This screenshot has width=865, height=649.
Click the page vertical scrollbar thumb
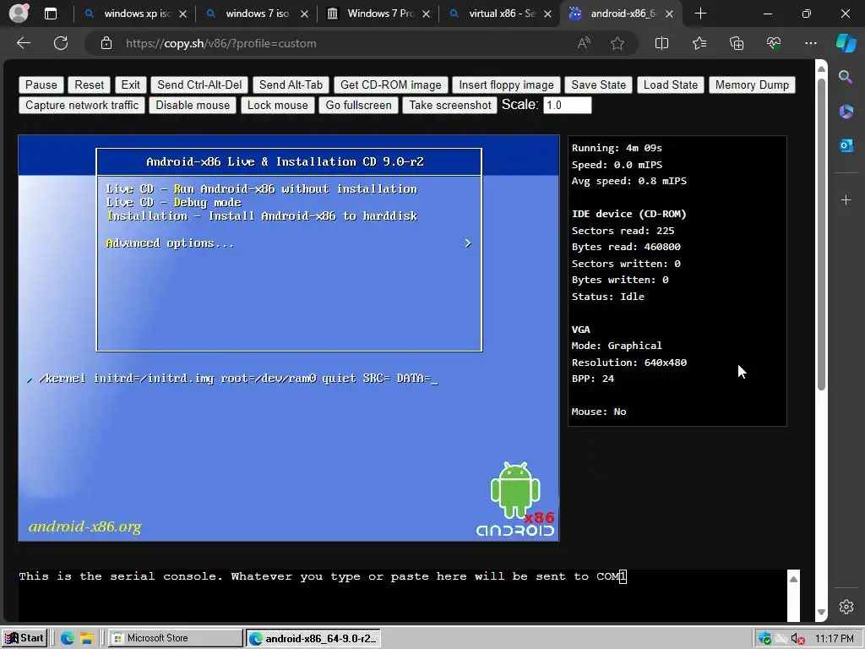(821, 235)
